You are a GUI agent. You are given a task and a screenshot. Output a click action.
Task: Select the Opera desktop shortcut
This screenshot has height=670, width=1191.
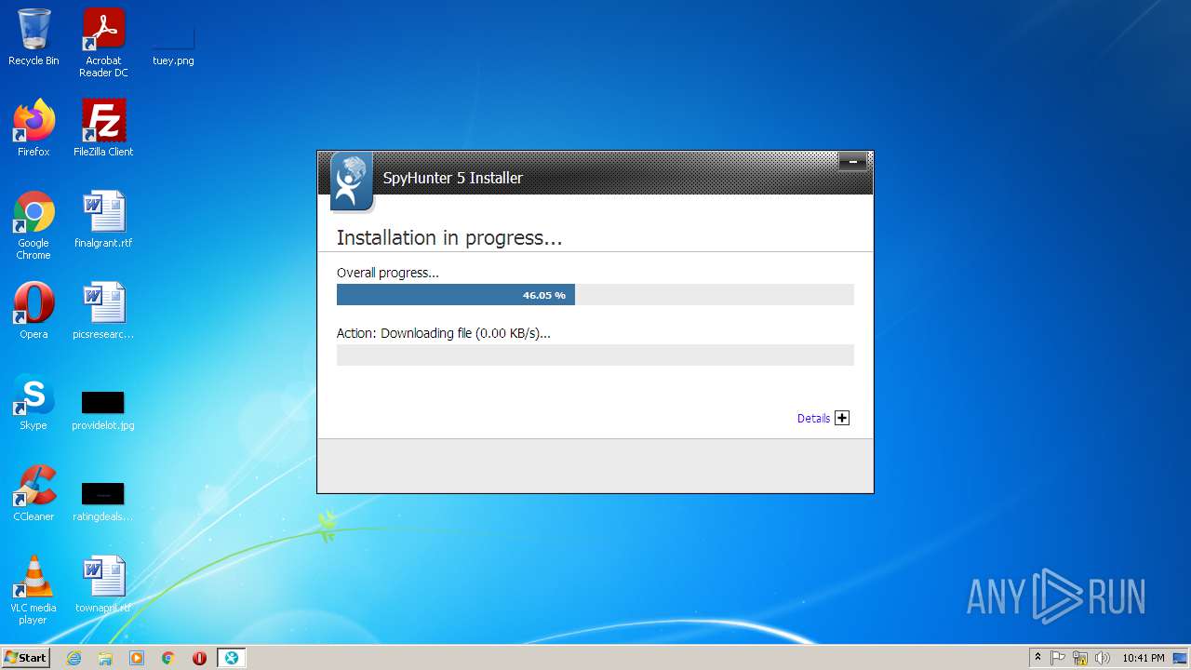pyautogui.click(x=33, y=311)
